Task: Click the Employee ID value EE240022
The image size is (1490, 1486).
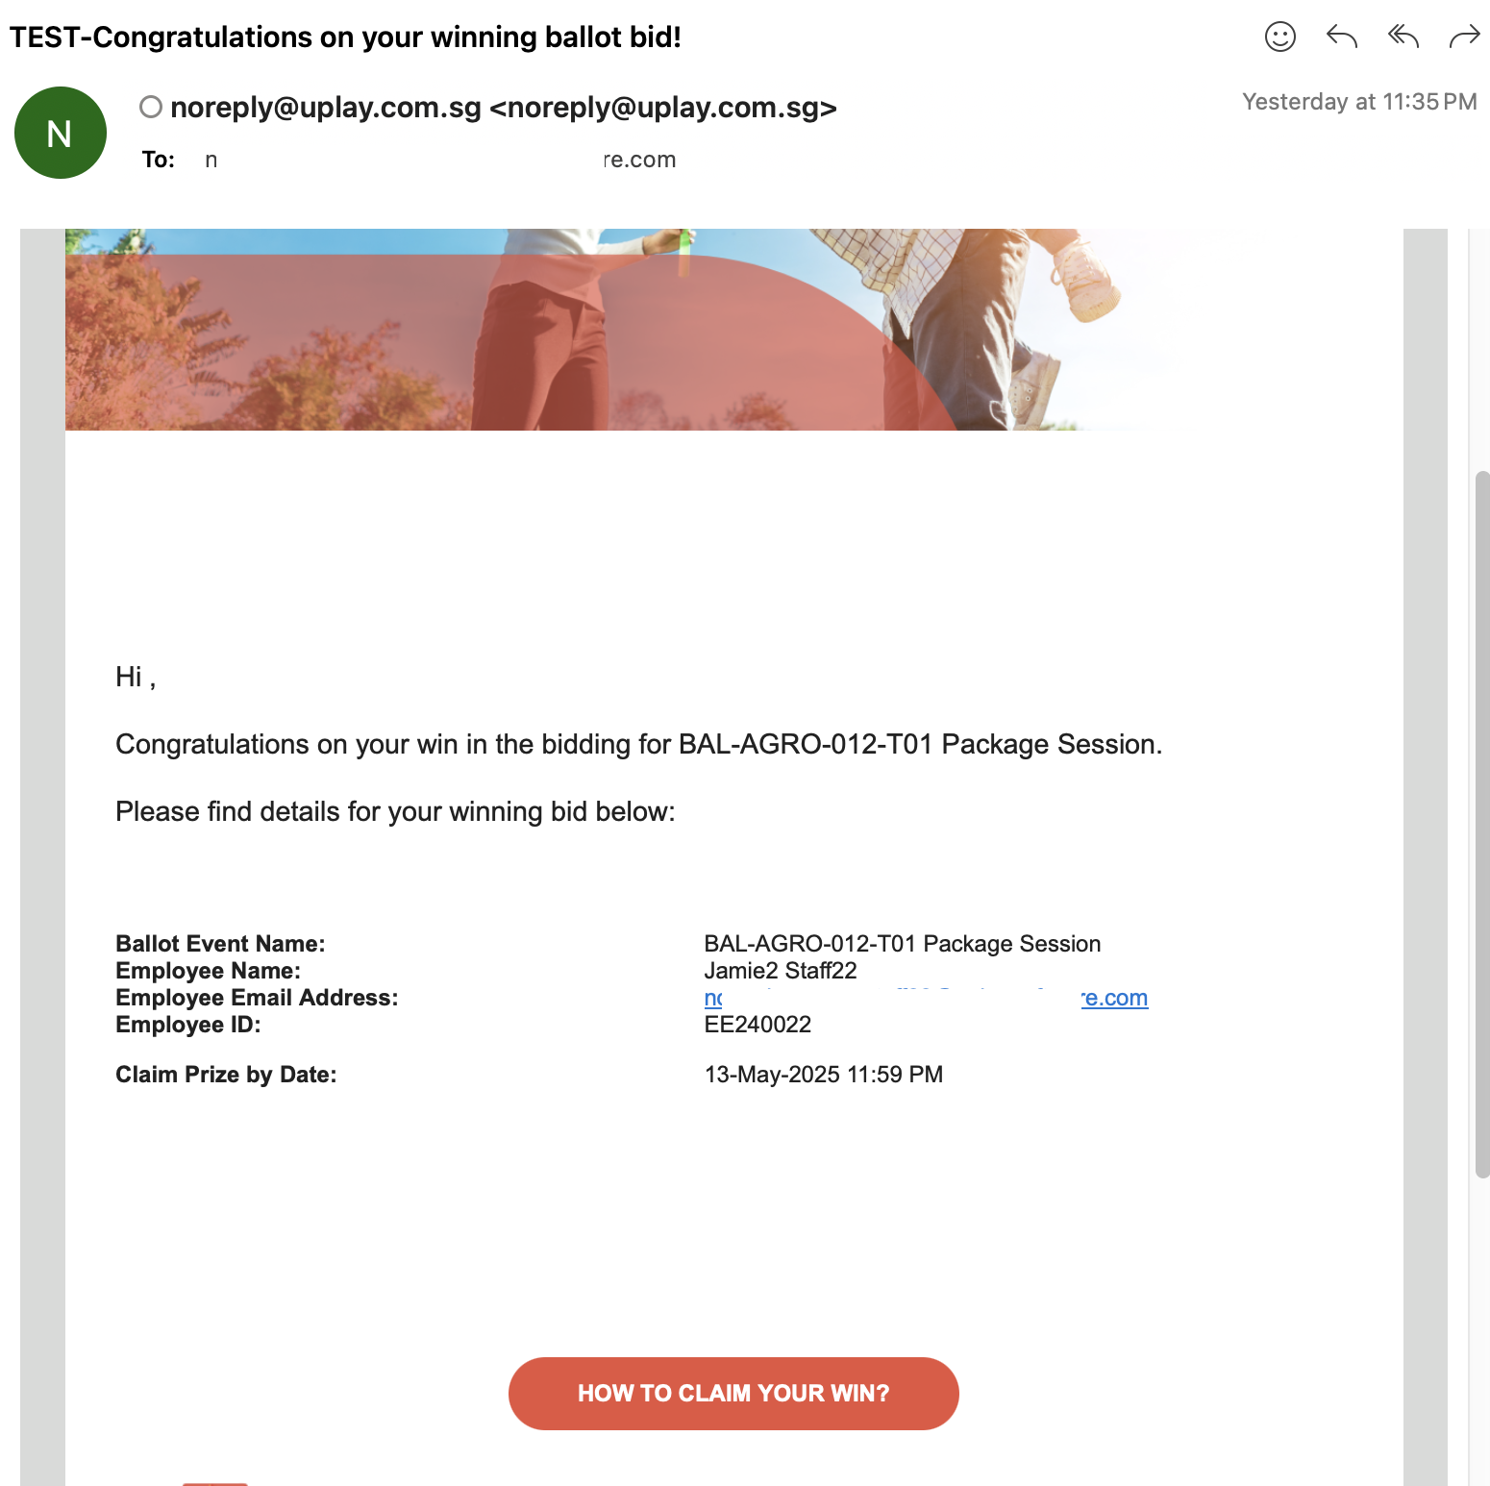Action: coord(757,1025)
